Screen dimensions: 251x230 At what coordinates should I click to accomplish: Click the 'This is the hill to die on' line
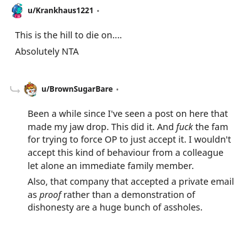tap(68, 35)
